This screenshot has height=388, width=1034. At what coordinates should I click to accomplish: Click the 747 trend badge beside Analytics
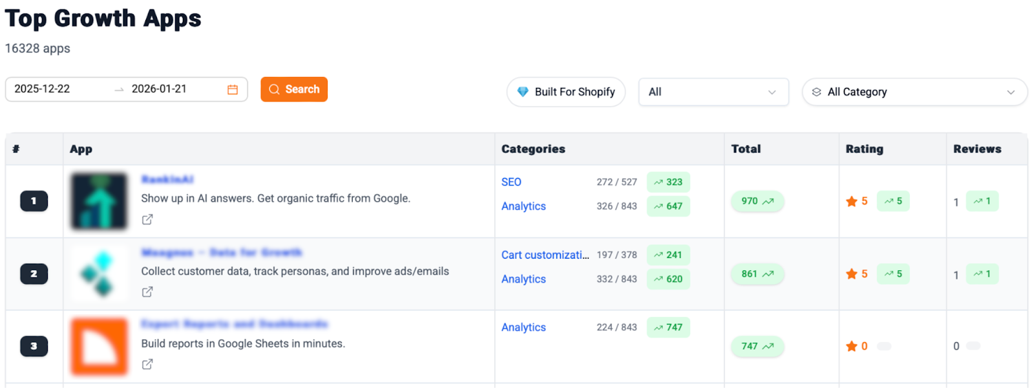coord(668,327)
